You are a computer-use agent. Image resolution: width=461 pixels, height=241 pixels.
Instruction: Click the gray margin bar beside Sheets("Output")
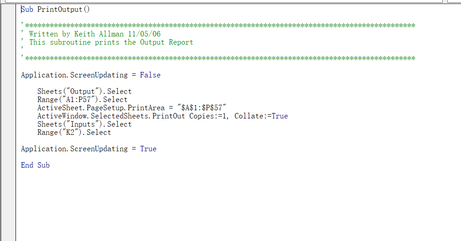click(8, 92)
